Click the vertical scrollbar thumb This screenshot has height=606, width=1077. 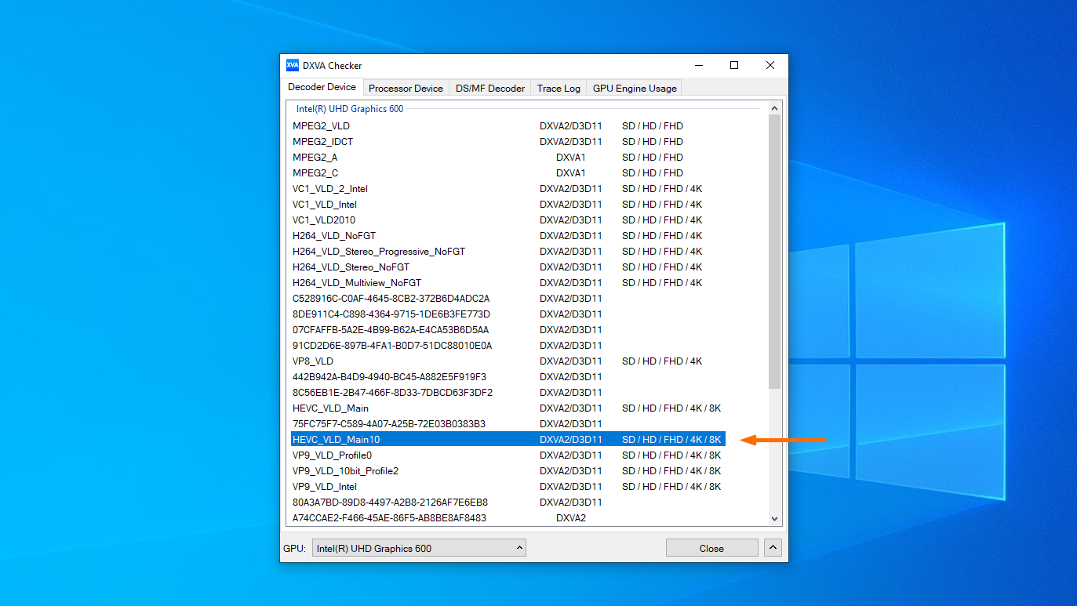pos(774,251)
